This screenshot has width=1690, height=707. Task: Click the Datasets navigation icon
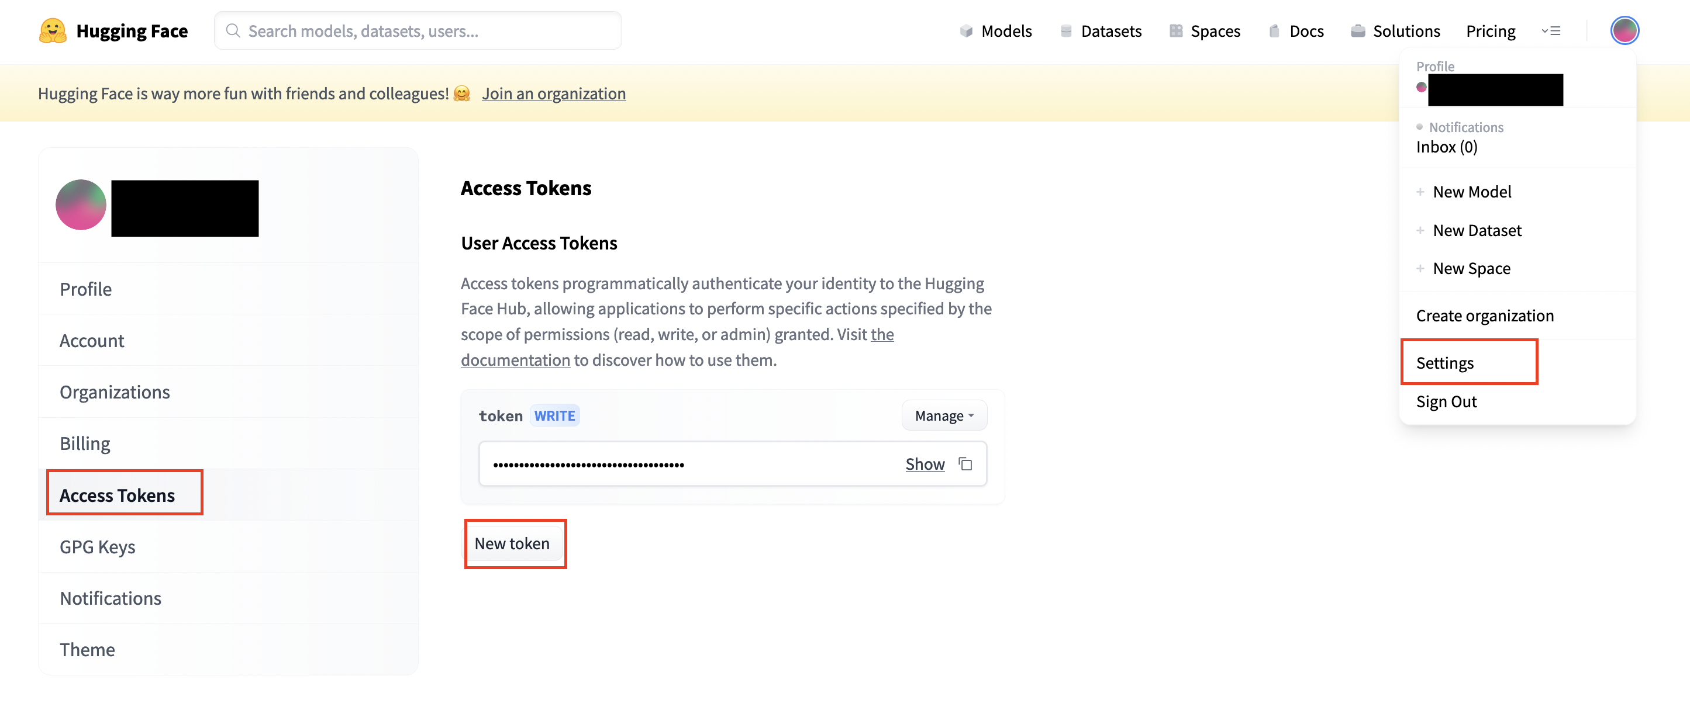[x=1066, y=29]
